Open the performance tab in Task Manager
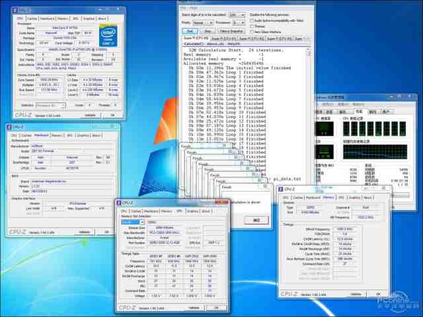Viewport: 423px width, 317px height. 359,112
